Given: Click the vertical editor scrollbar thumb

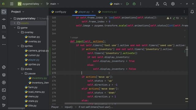Looking at the screenshot, I should (187, 51).
